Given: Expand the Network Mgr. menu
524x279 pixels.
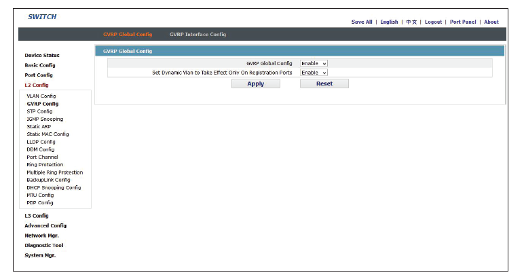Looking at the screenshot, I should point(42,236).
